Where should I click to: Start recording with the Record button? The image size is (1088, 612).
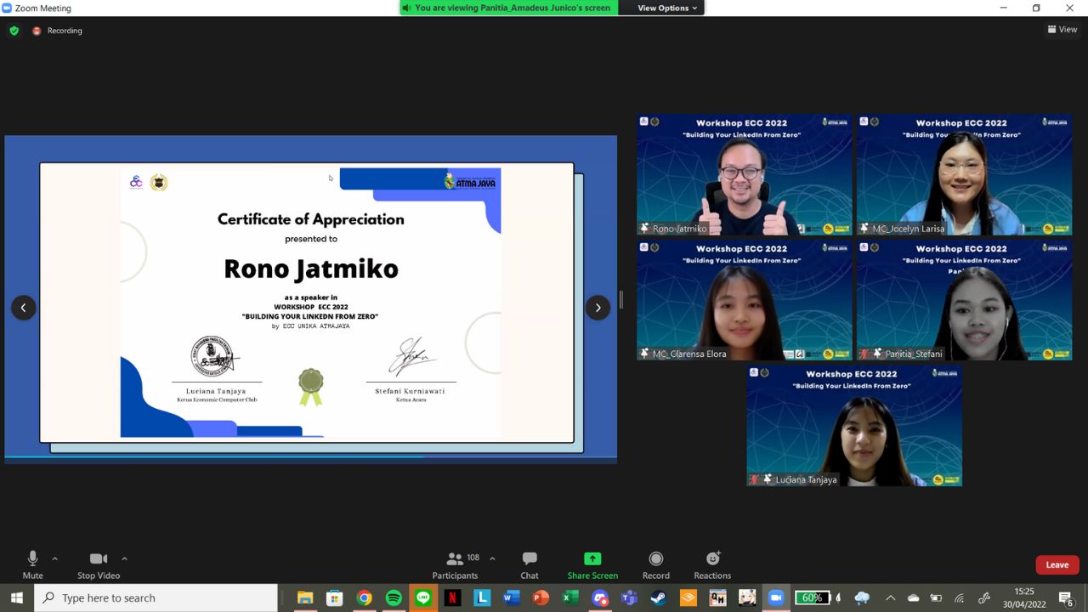(655, 565)
